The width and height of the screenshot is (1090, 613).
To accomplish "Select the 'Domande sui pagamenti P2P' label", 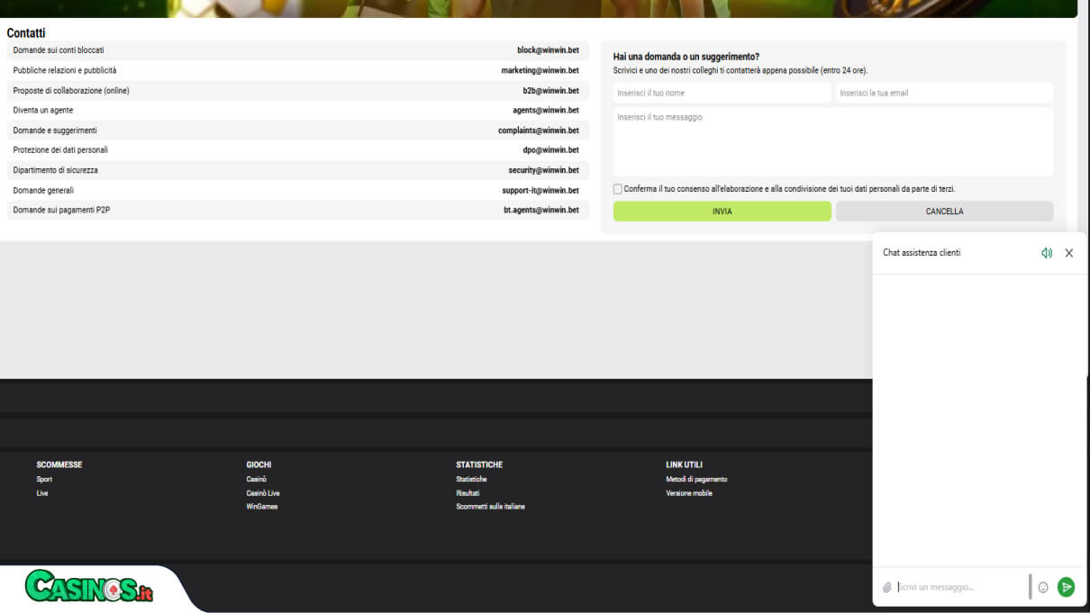I will (61, 211).
